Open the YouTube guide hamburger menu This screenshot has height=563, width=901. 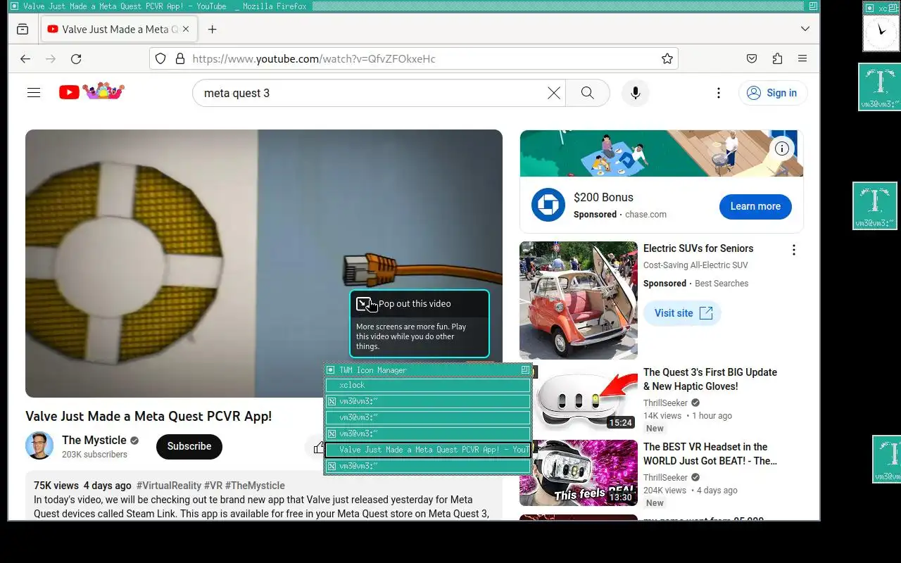point(34,92)
